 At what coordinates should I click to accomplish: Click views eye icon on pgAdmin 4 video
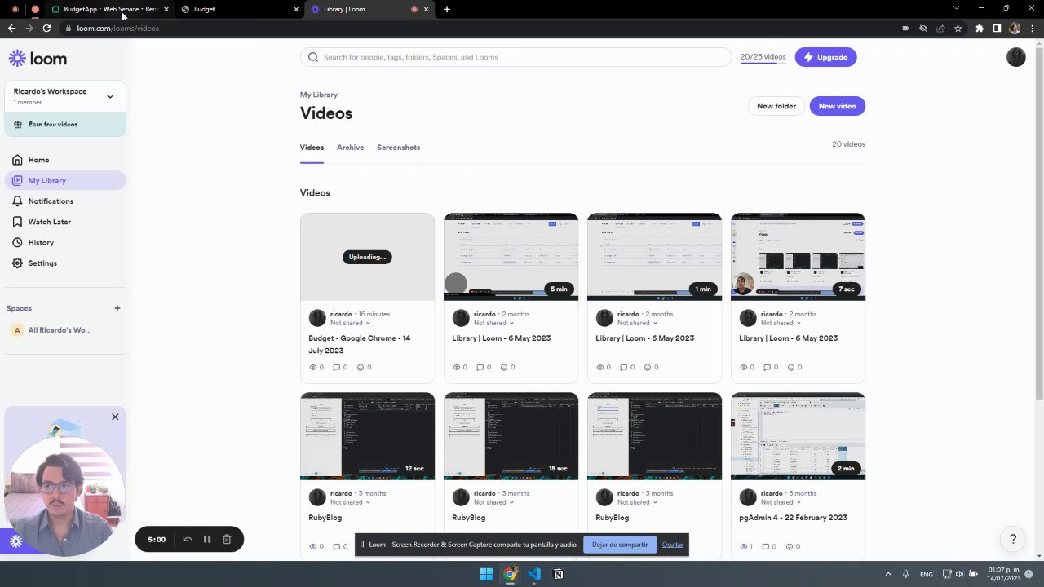[744, 547]
